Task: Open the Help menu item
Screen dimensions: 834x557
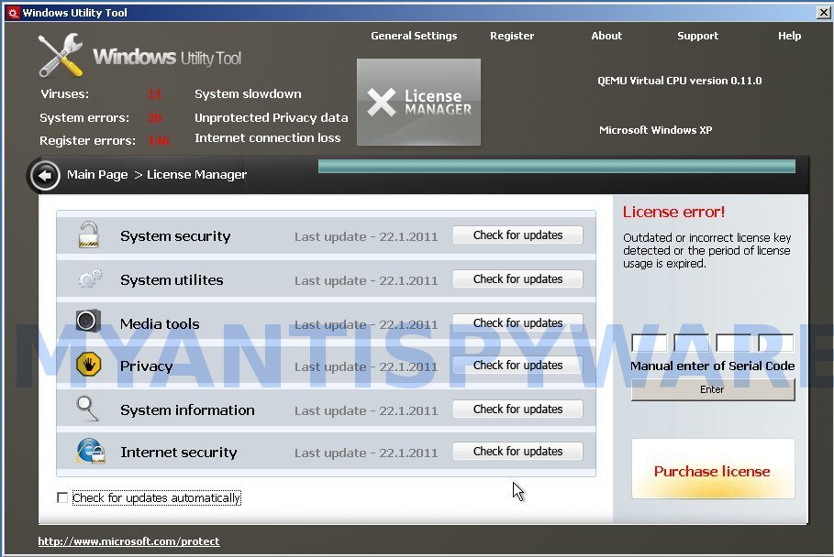Action: [789, 36]
